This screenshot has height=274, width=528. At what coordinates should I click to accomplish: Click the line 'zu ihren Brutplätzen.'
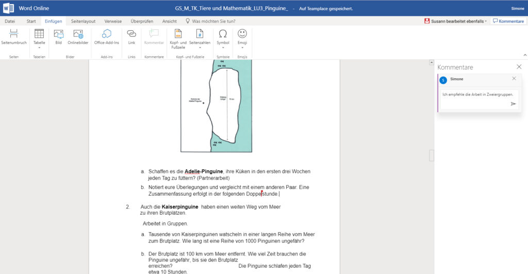(163, 213)
